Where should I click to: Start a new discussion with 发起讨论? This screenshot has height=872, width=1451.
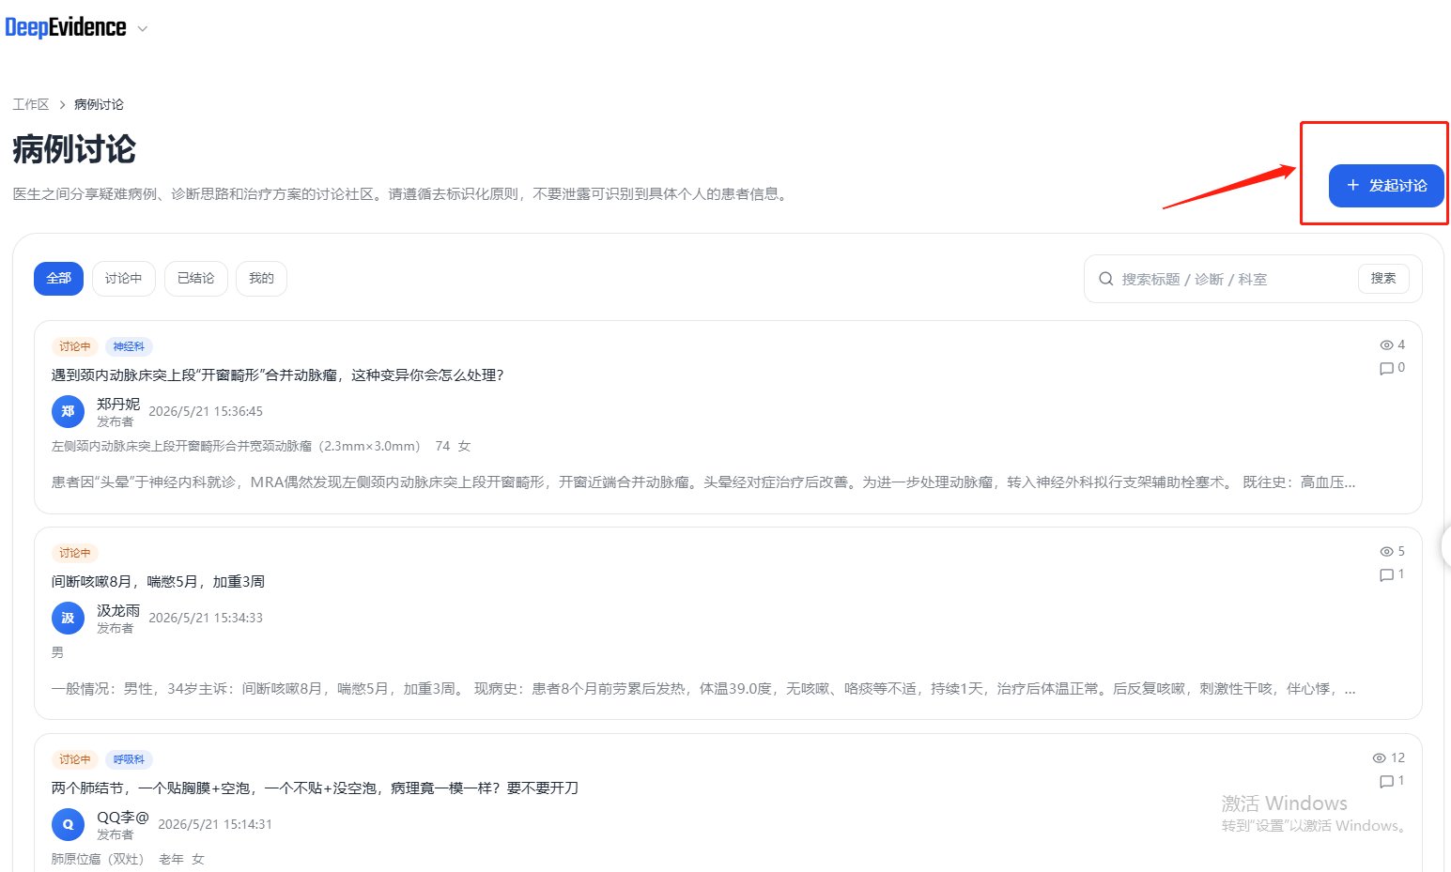pos(1386,186)
